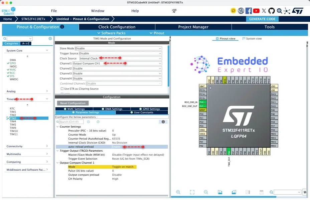310x200 pixels.
Task: Open the Clock Source dropdown
Action: pos(120,58)
